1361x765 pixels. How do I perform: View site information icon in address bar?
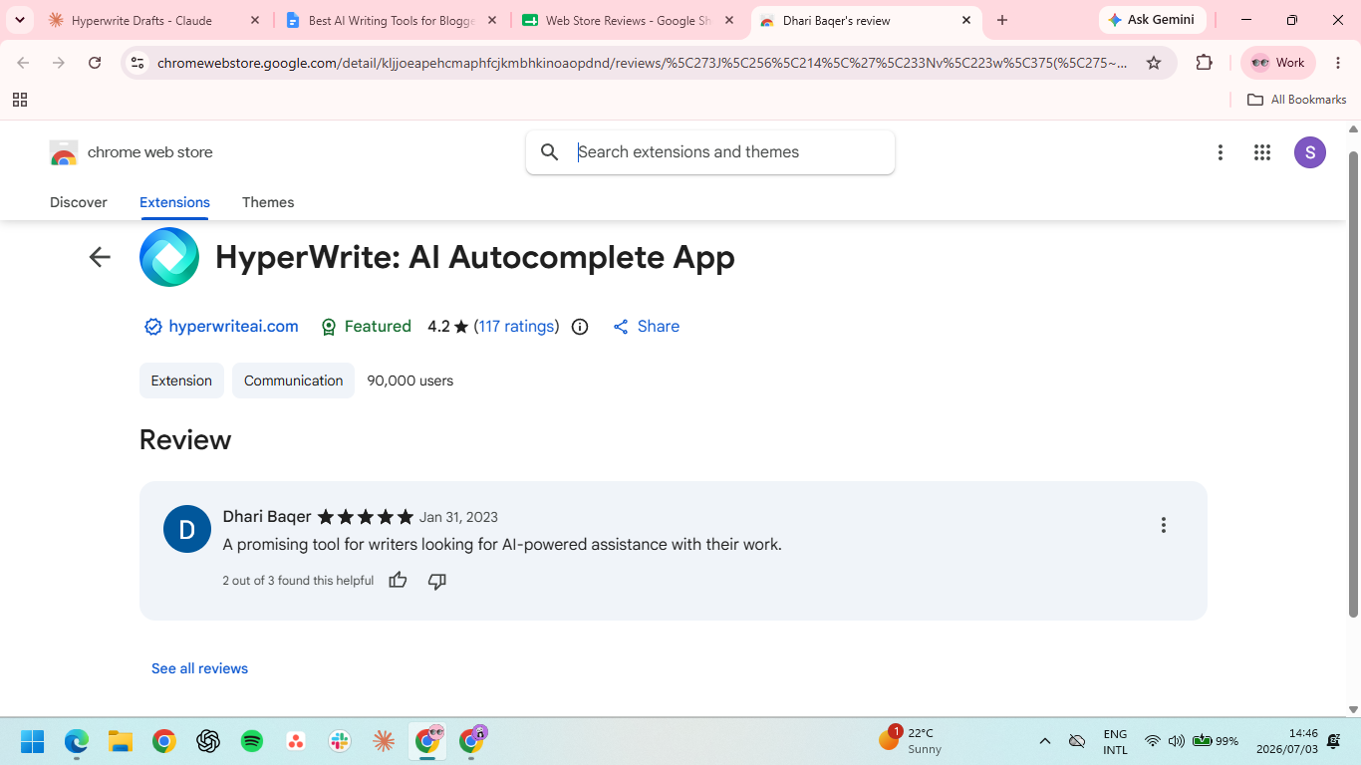coord(137,63)
